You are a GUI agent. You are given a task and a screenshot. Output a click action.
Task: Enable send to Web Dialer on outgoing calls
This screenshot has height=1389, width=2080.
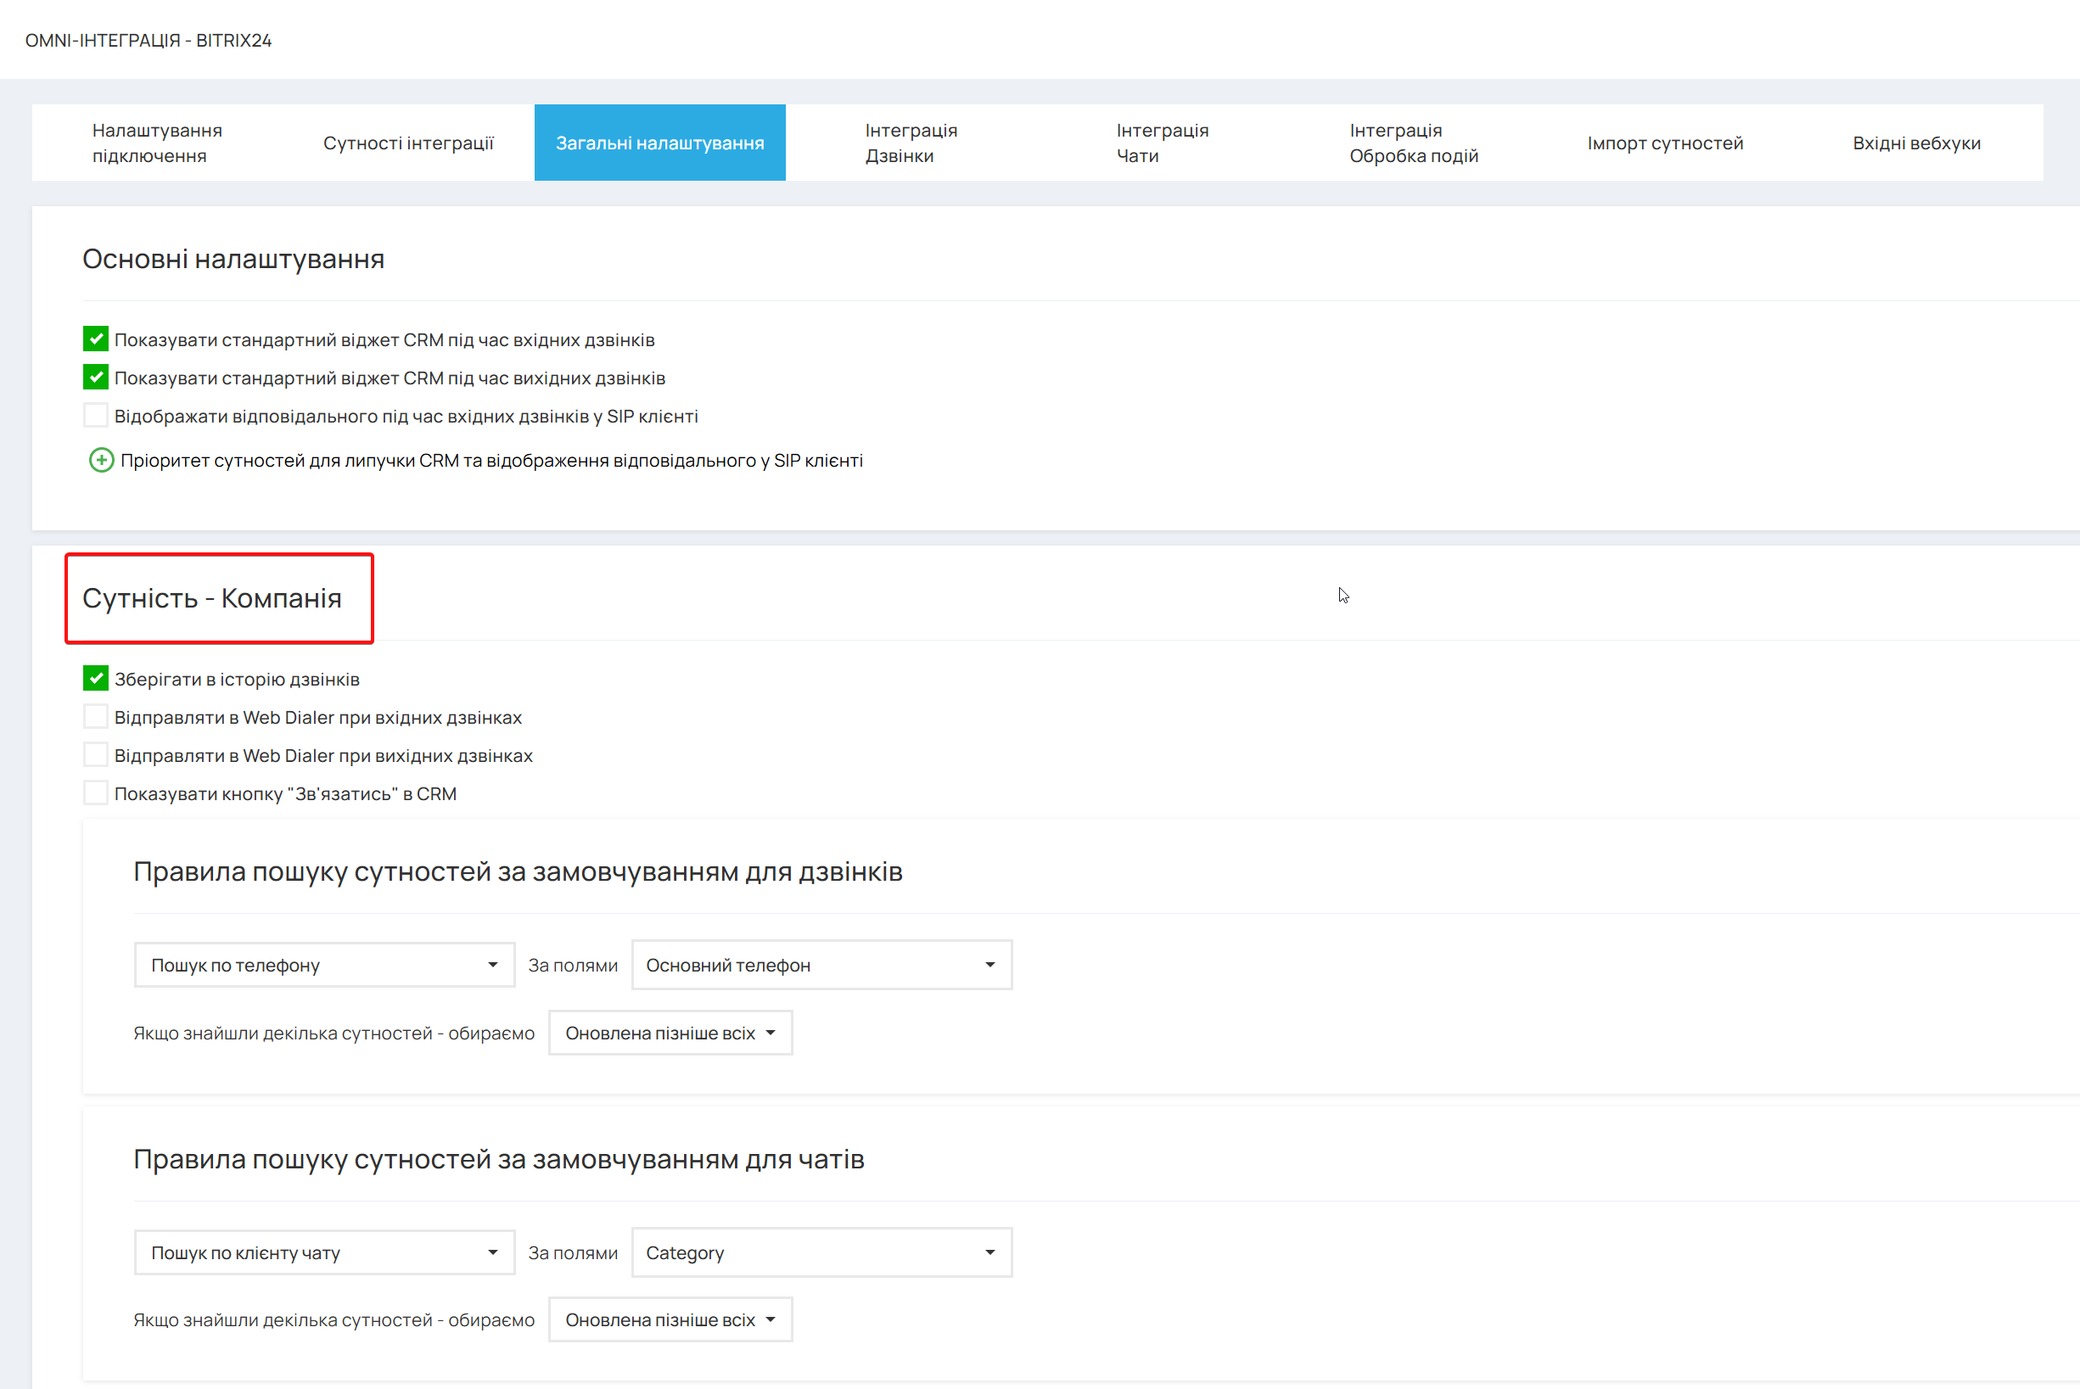click(96, 754)
